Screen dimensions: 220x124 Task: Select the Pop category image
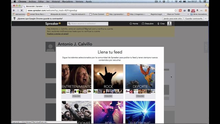[108, 112]
